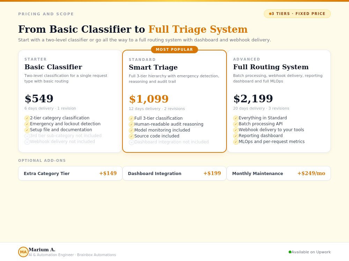This screenshot has width=349, height=261.
Task: Click the checkmark beside '2-tier category classification'
Action: click(x=27, y=118)
